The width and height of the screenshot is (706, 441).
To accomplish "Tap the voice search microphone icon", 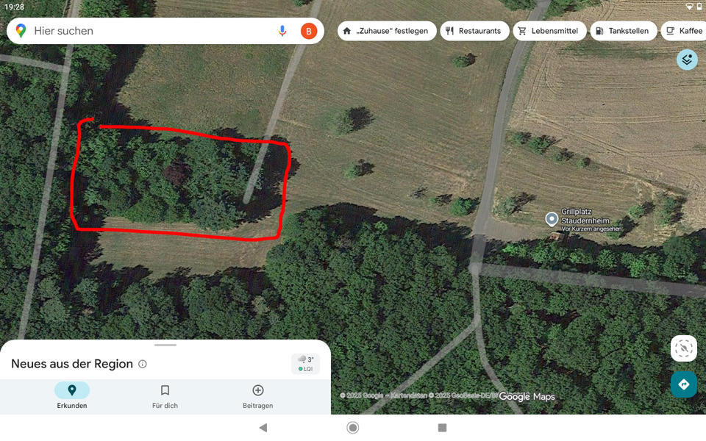I will click(x=282, y=31).
